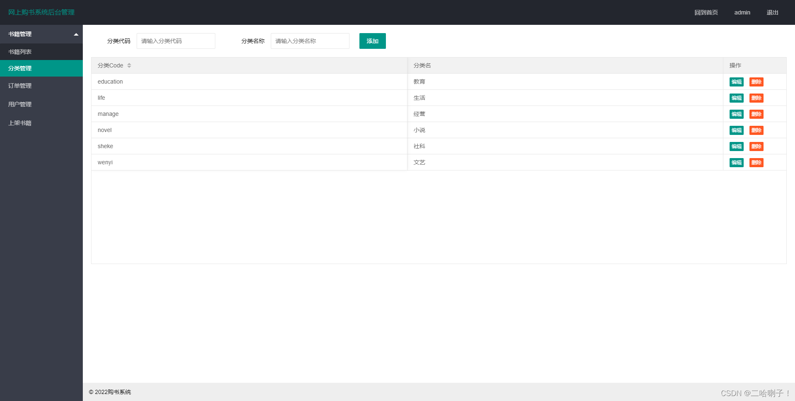Click the 分类代码 form label
Image resolution: width=795 pixels, height=401 pixels.
[119, 41]
